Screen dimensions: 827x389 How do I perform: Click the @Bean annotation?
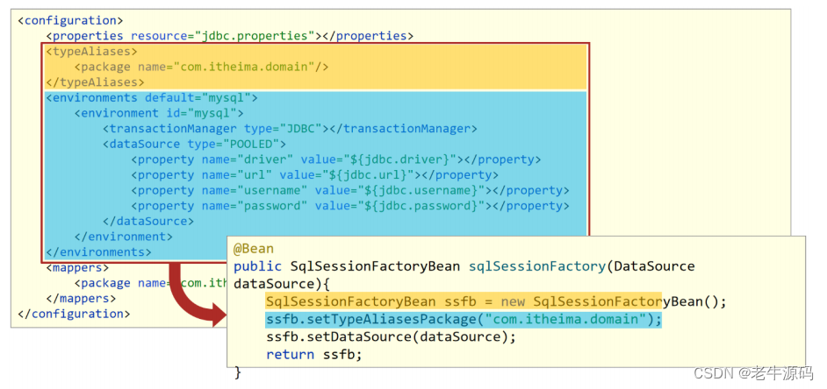tap(254, 249)
